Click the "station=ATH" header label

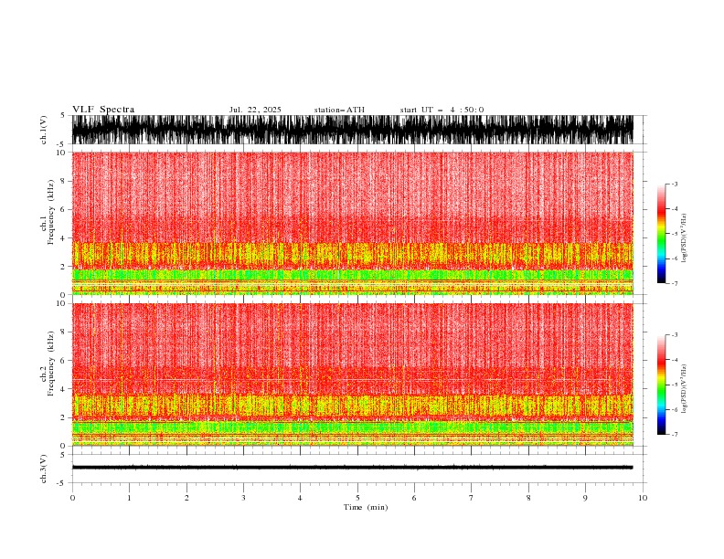[x=339, y=110]
